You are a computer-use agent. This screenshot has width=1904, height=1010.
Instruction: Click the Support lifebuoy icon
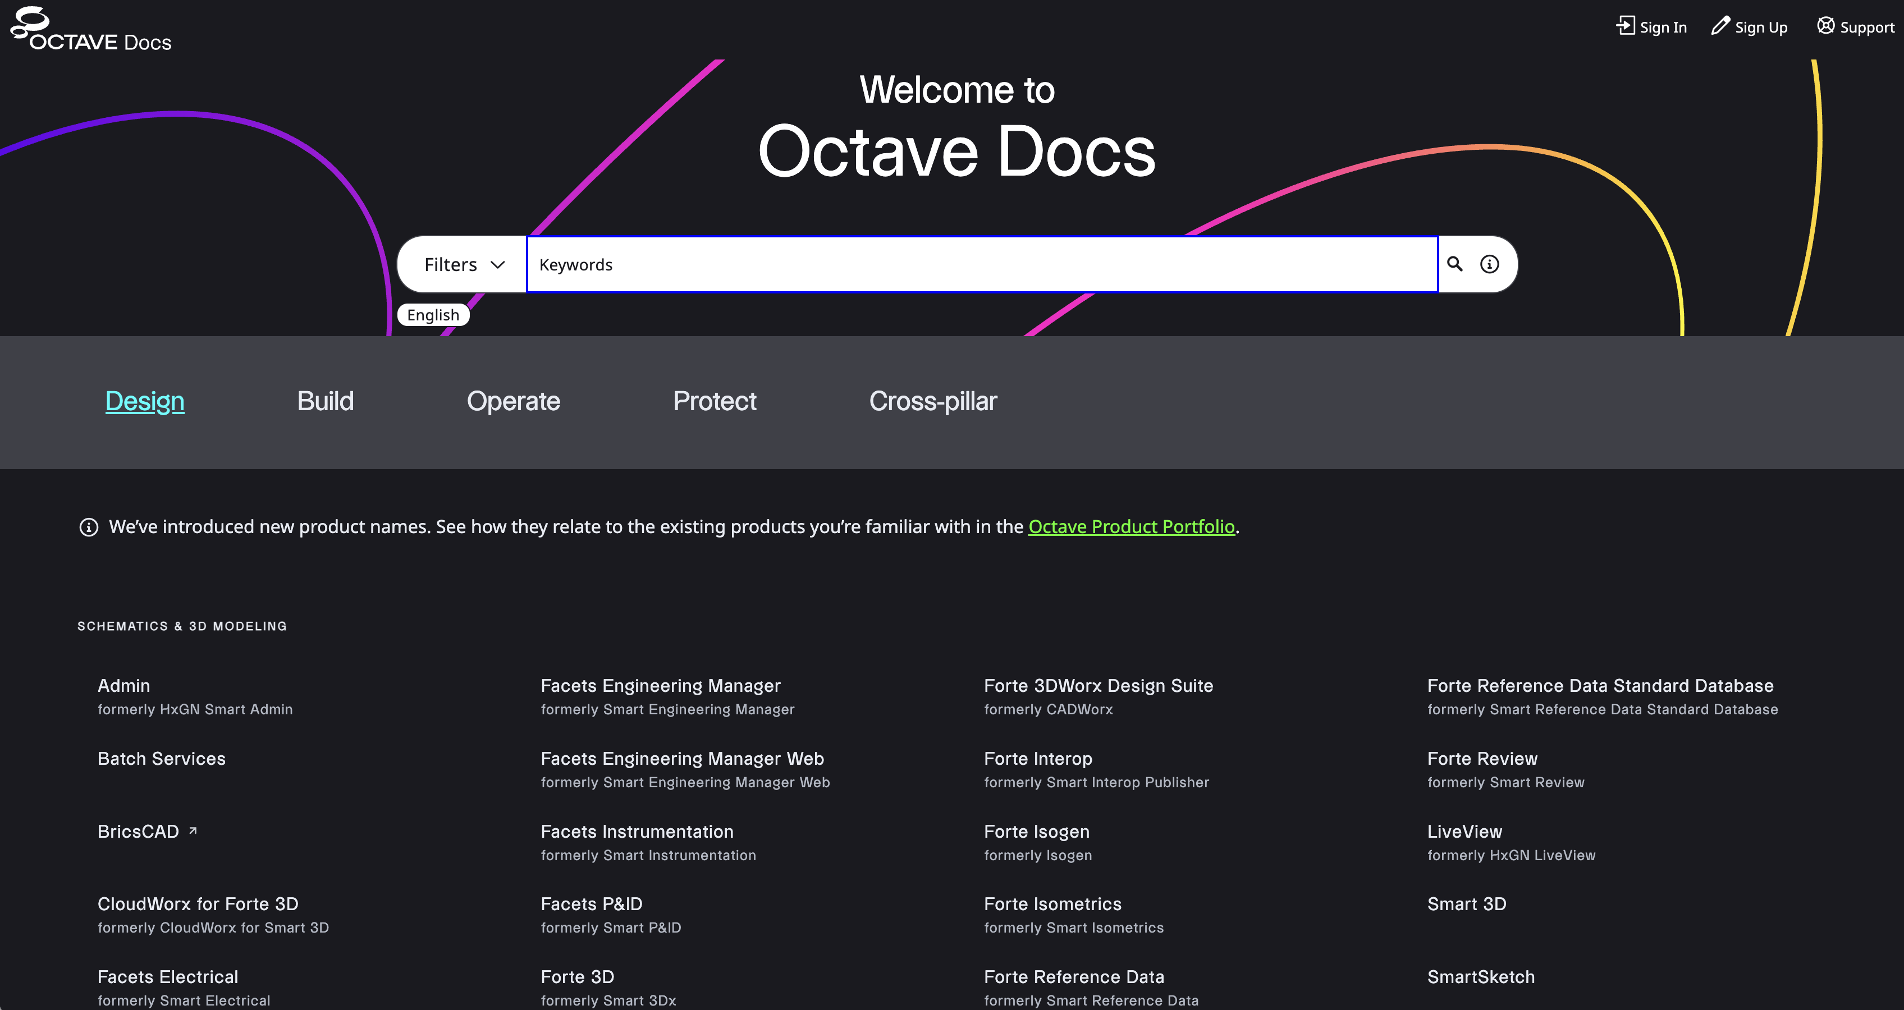1825,26
